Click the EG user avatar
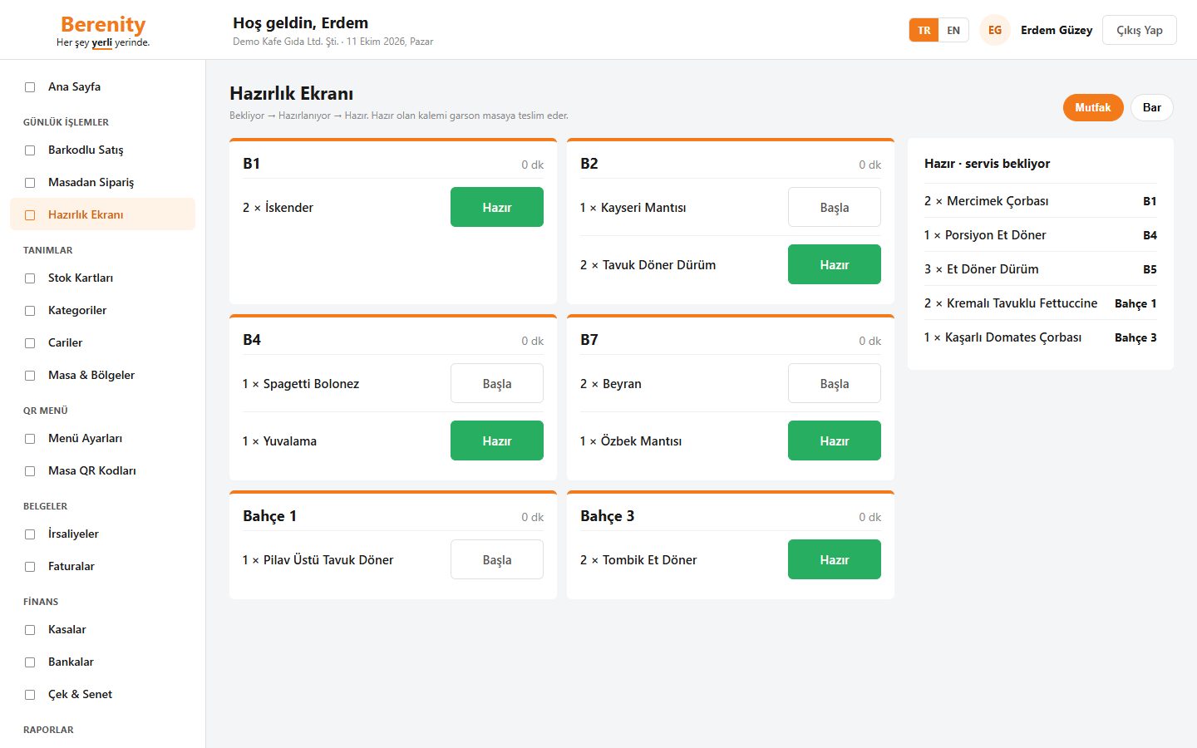1197x748 pixels. [995, 30]
